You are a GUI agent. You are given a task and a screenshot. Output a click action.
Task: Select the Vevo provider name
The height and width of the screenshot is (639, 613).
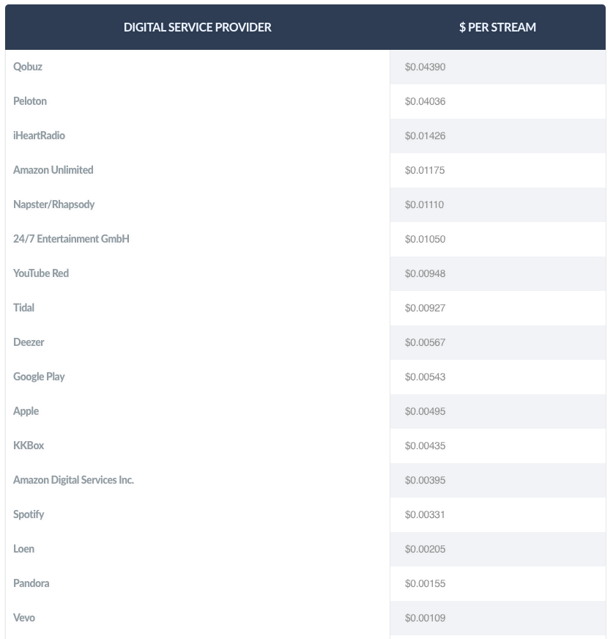click(x=24, y=618)
